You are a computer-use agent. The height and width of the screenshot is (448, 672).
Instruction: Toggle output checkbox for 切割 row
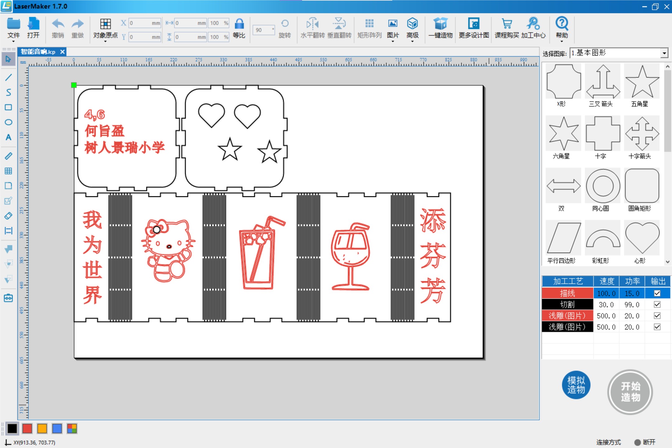(x=657, y=304)
